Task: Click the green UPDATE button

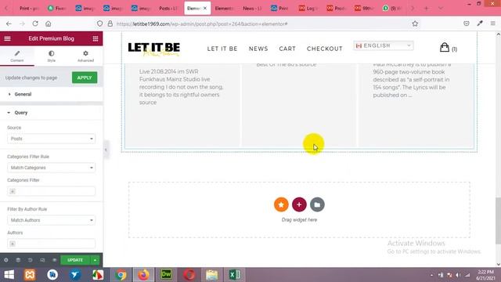Action: pos(75,260)
